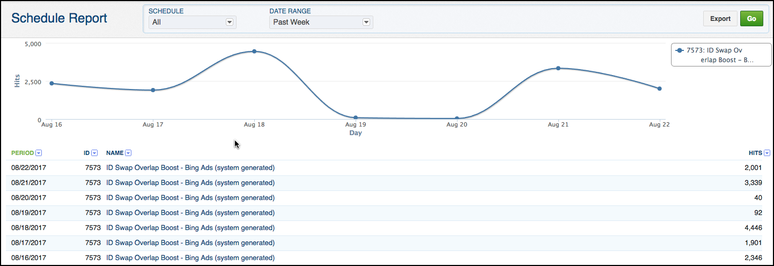Select the 08/19/2017 period cell
The image size is (774, 266).
tap(29, 213)
